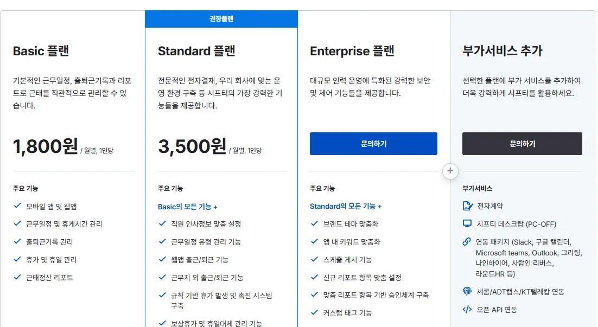Select the 오픈 API code brackets icon
598x327 pixels.
pyautogui.click(x=466, y=310)
